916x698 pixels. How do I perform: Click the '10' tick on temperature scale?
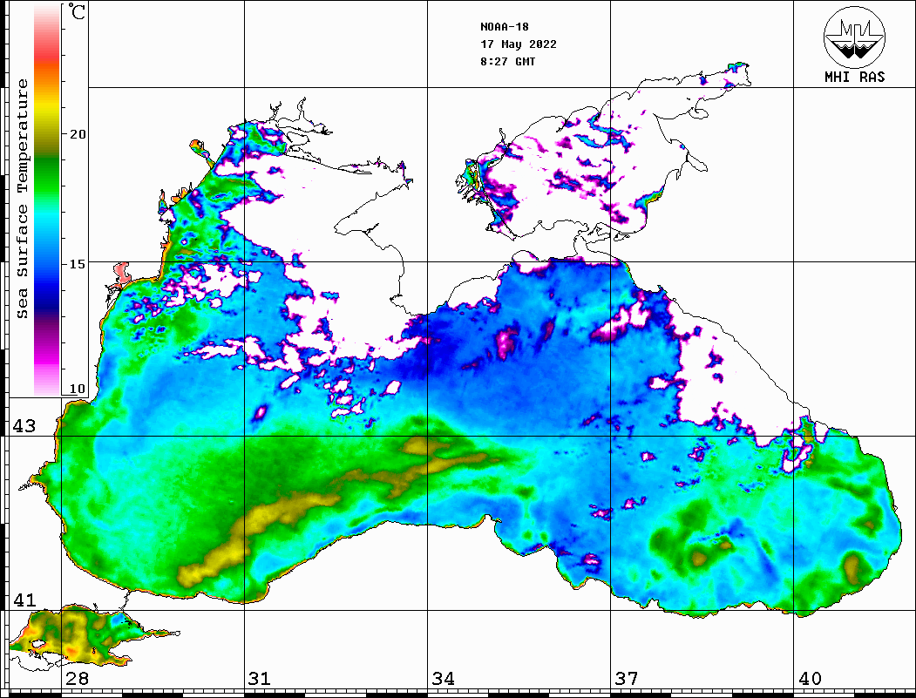tap(77, 389)
